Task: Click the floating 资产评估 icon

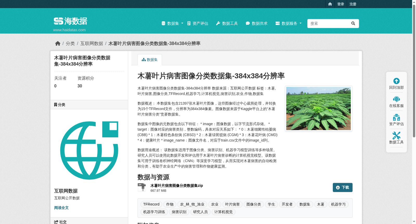Action: point(396,117)
